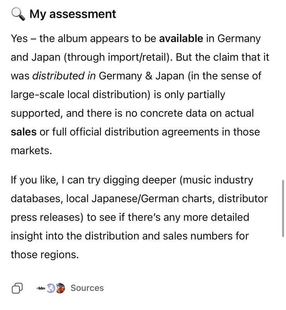Open the globe source icon
Screen dimensions: 286x310
[51, 288]
